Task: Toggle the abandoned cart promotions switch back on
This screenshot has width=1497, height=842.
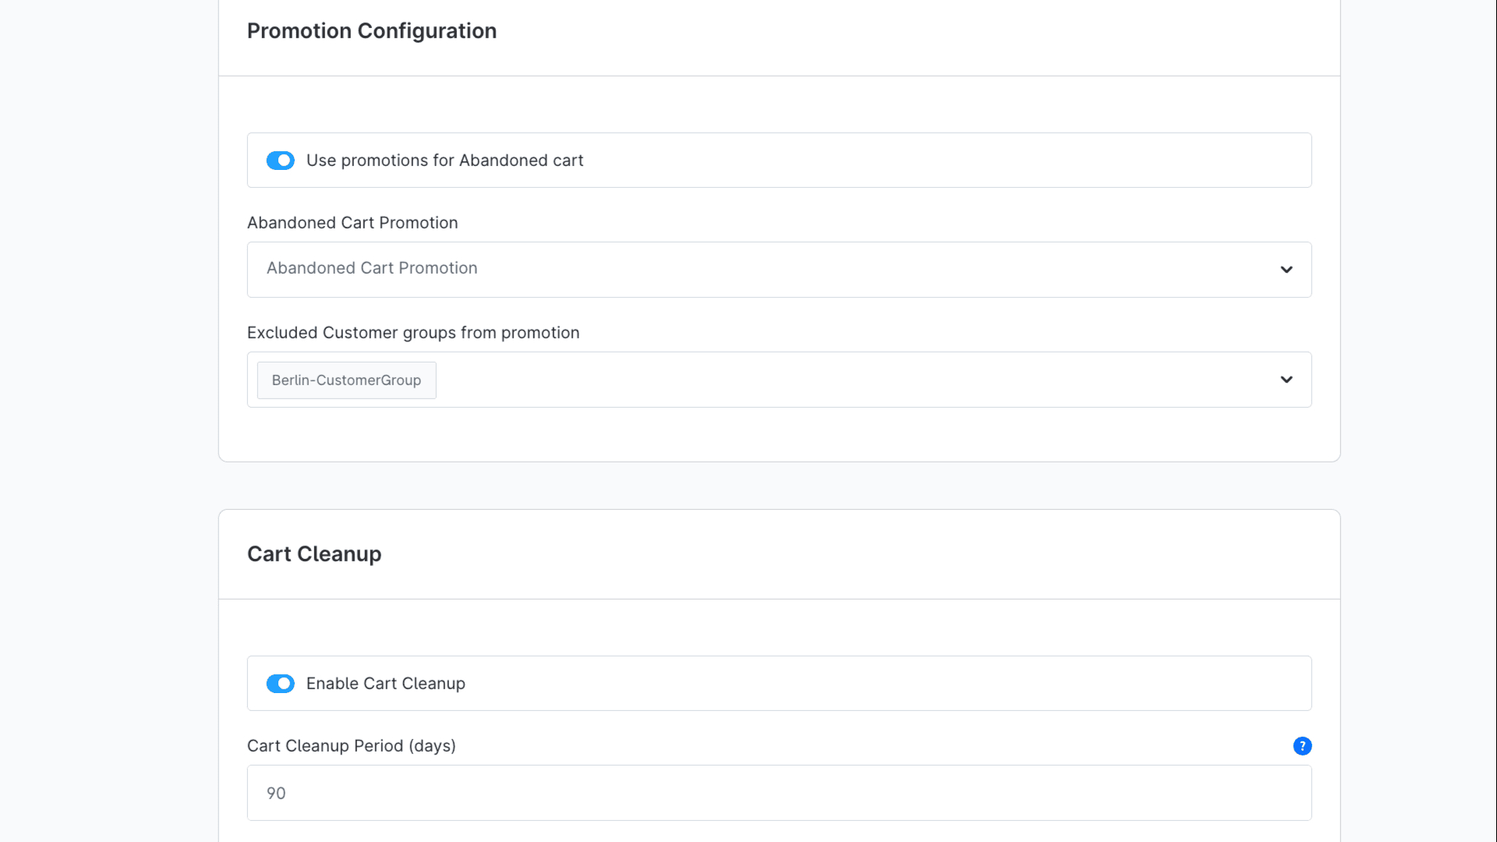Action: pyautogui.click(x=280, y=161)
